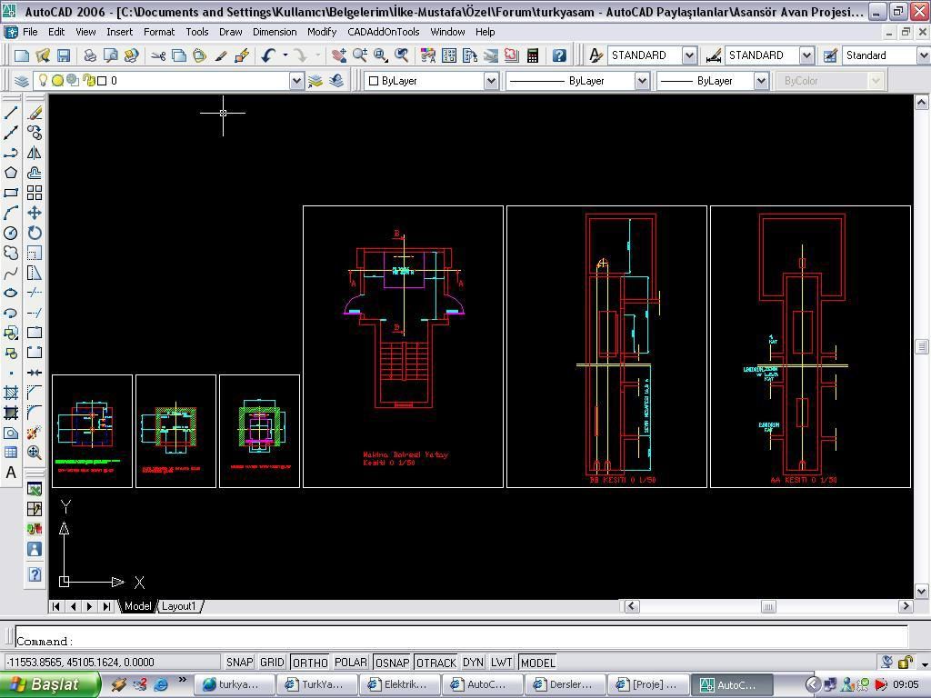Toggle SNAP mode in status bar
The image size is (931, 698).
[239, 663]
